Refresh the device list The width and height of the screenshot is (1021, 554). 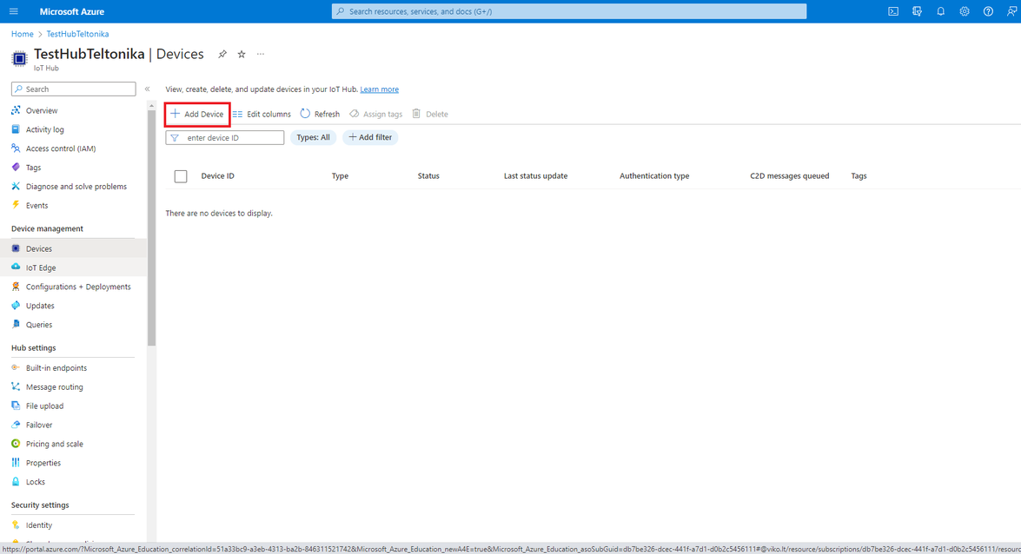[x=319, y=113]
